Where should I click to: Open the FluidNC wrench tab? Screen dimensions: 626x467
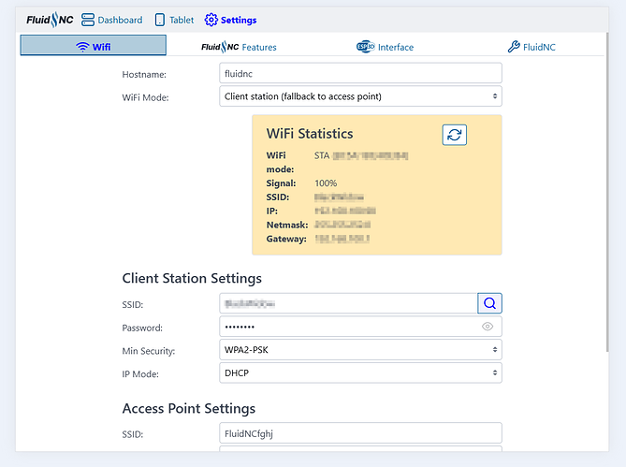pos(531,47)
